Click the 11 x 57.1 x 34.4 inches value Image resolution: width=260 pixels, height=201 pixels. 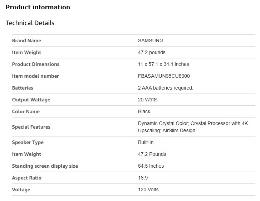(x=163, y=64)
